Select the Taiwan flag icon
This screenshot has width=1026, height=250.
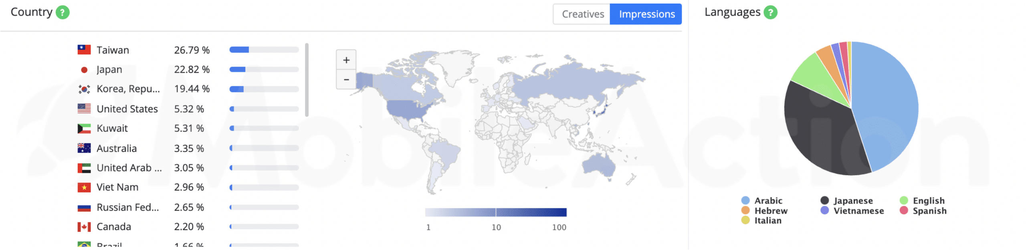[84, 50]
